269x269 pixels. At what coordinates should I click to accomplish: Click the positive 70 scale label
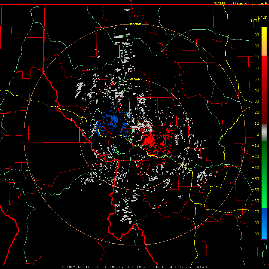(x=257, y=57)
